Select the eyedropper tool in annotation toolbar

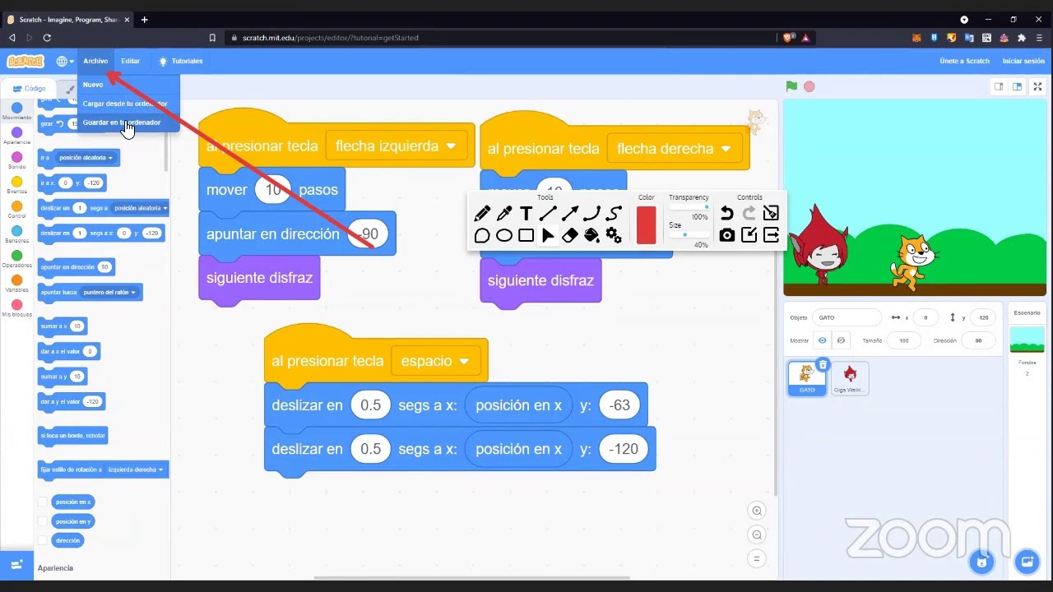tap(504, 214)
